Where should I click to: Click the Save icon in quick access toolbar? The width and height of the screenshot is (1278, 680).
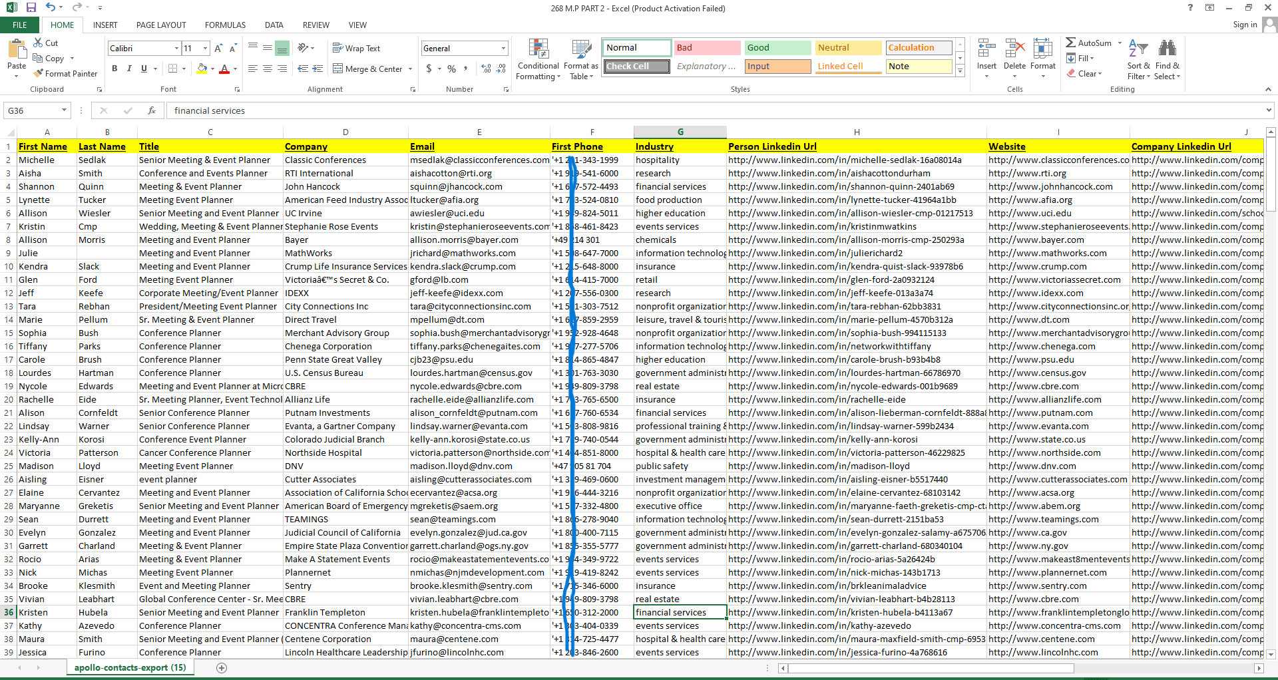pyautogui.click(x=31, y=7)
